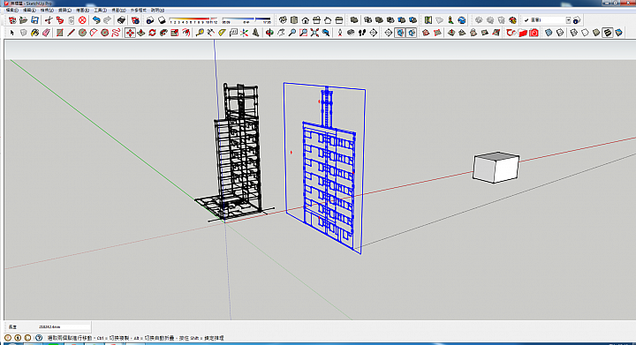Select the Arc drawing tool

coord(94,33)
